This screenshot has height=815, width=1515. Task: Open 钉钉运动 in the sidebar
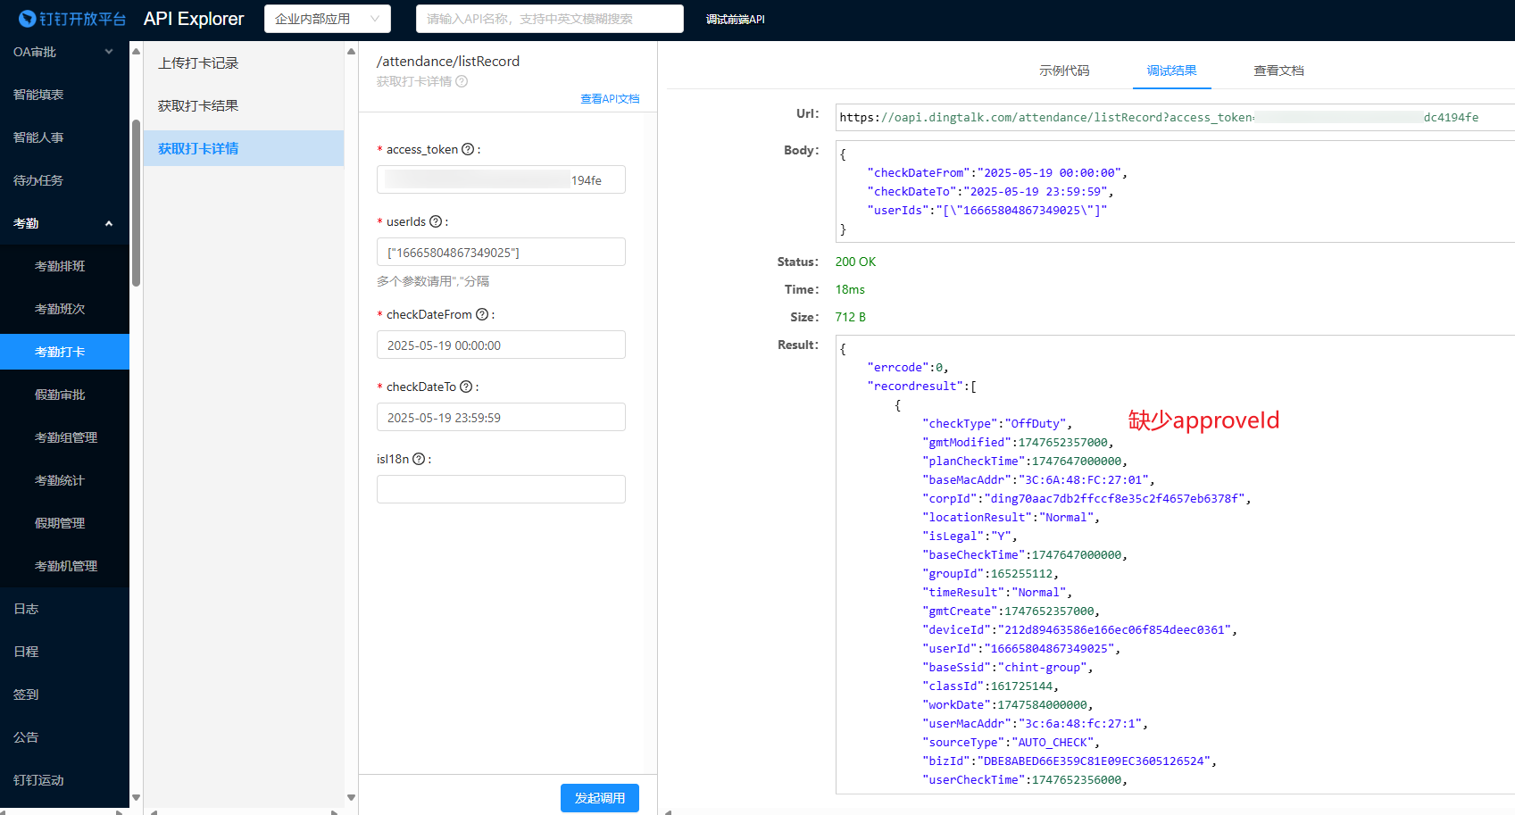(38, 780)
